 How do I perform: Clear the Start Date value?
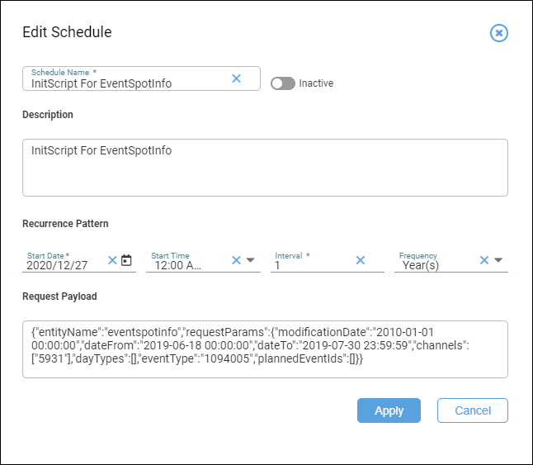(x=112, y=260)
